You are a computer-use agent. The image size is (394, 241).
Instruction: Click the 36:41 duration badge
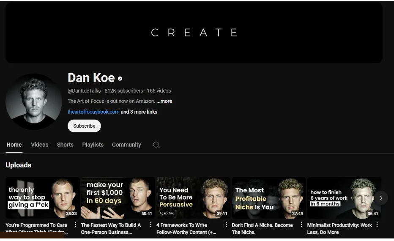(372, 214)
